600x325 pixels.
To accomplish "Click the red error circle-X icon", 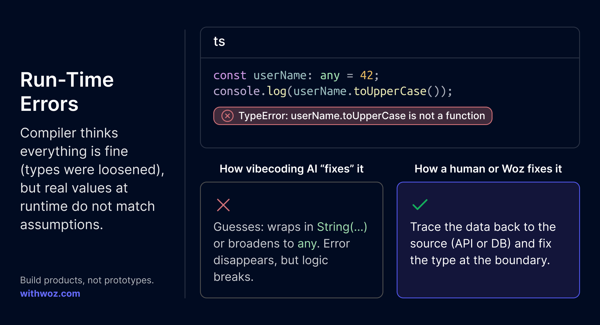I will [x=227, y=116].
